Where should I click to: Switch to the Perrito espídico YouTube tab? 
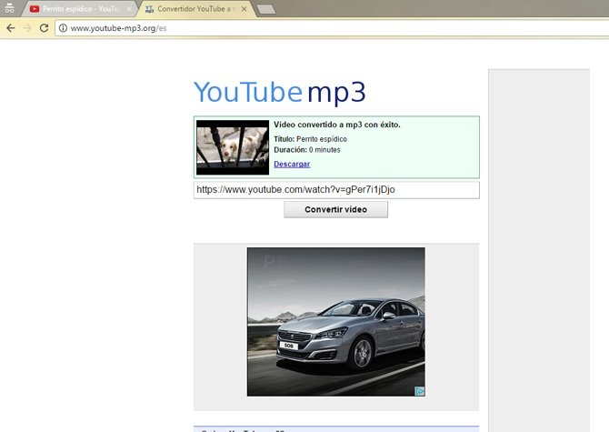[79, 8]
